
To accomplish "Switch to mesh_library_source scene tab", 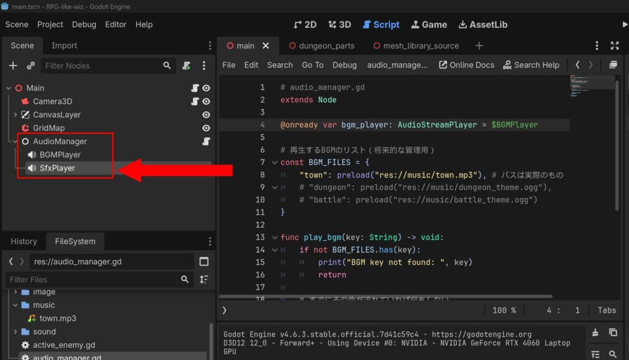I will 416,45.
